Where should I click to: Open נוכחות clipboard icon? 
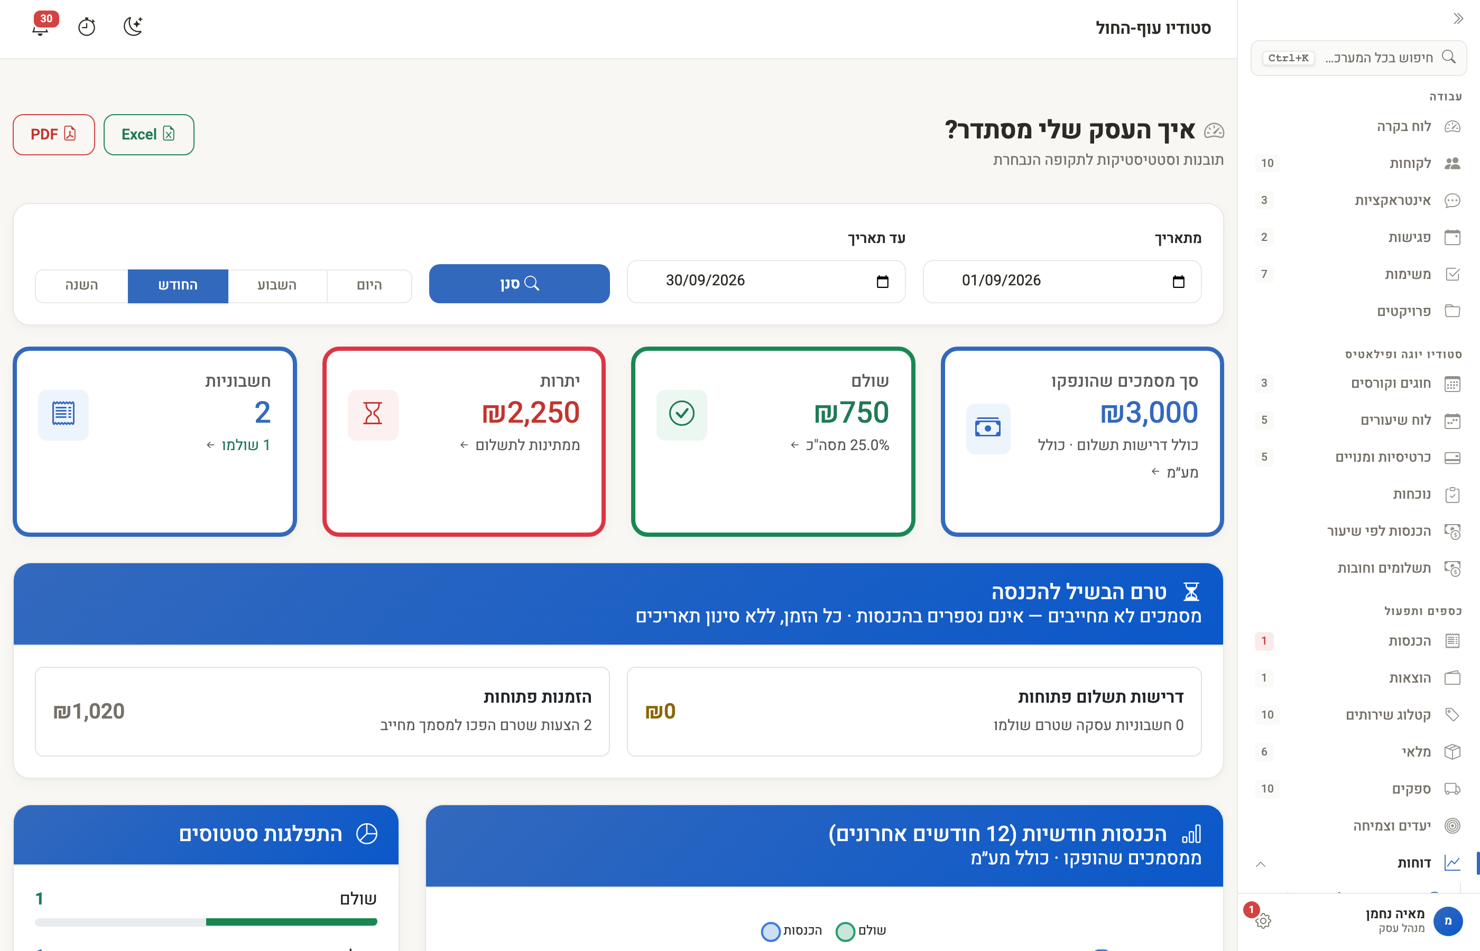pos(1452,495)
